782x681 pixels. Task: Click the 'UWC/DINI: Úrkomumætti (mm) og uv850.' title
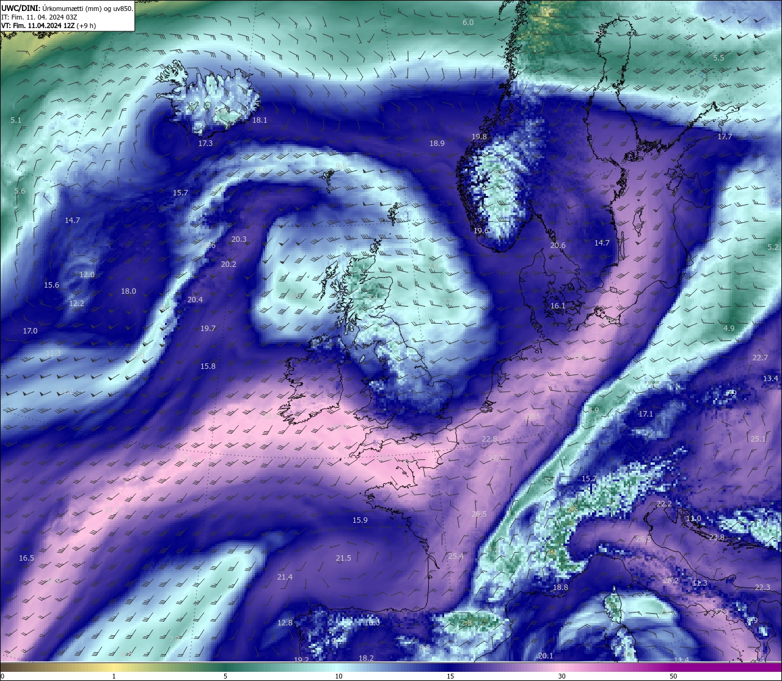[67, 8]
